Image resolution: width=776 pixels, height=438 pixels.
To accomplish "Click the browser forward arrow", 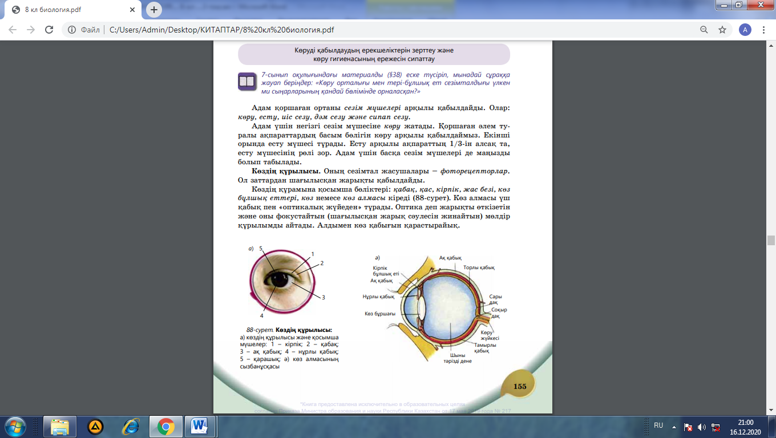I will tap(31, 30).
